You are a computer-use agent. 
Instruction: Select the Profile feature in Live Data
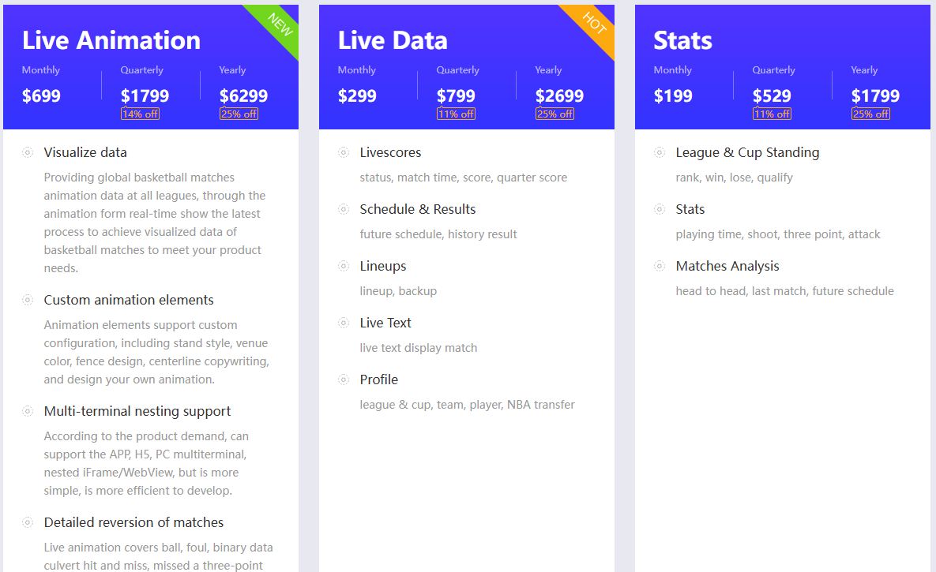coord(378,379)
